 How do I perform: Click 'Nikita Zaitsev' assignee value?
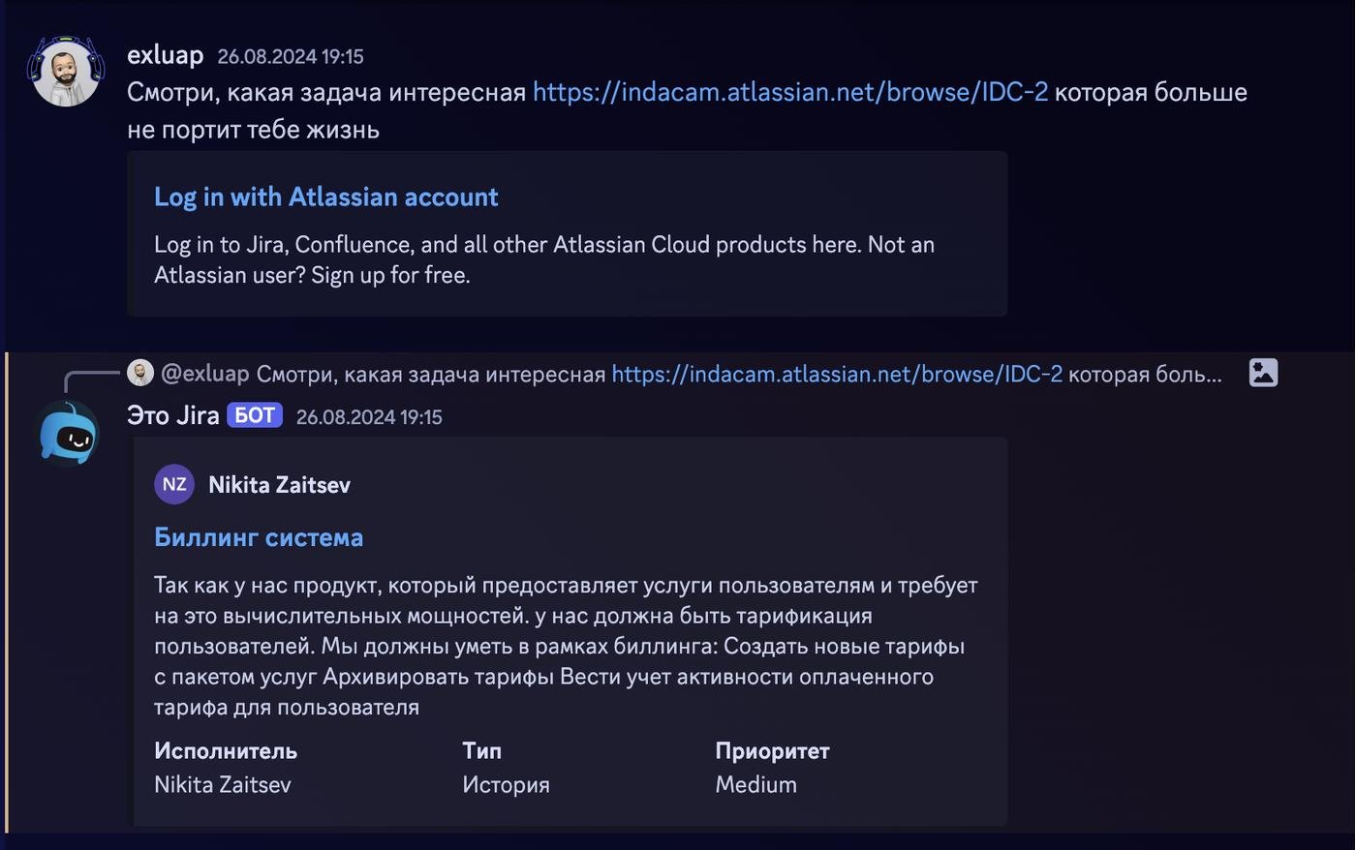click(223, 785)
